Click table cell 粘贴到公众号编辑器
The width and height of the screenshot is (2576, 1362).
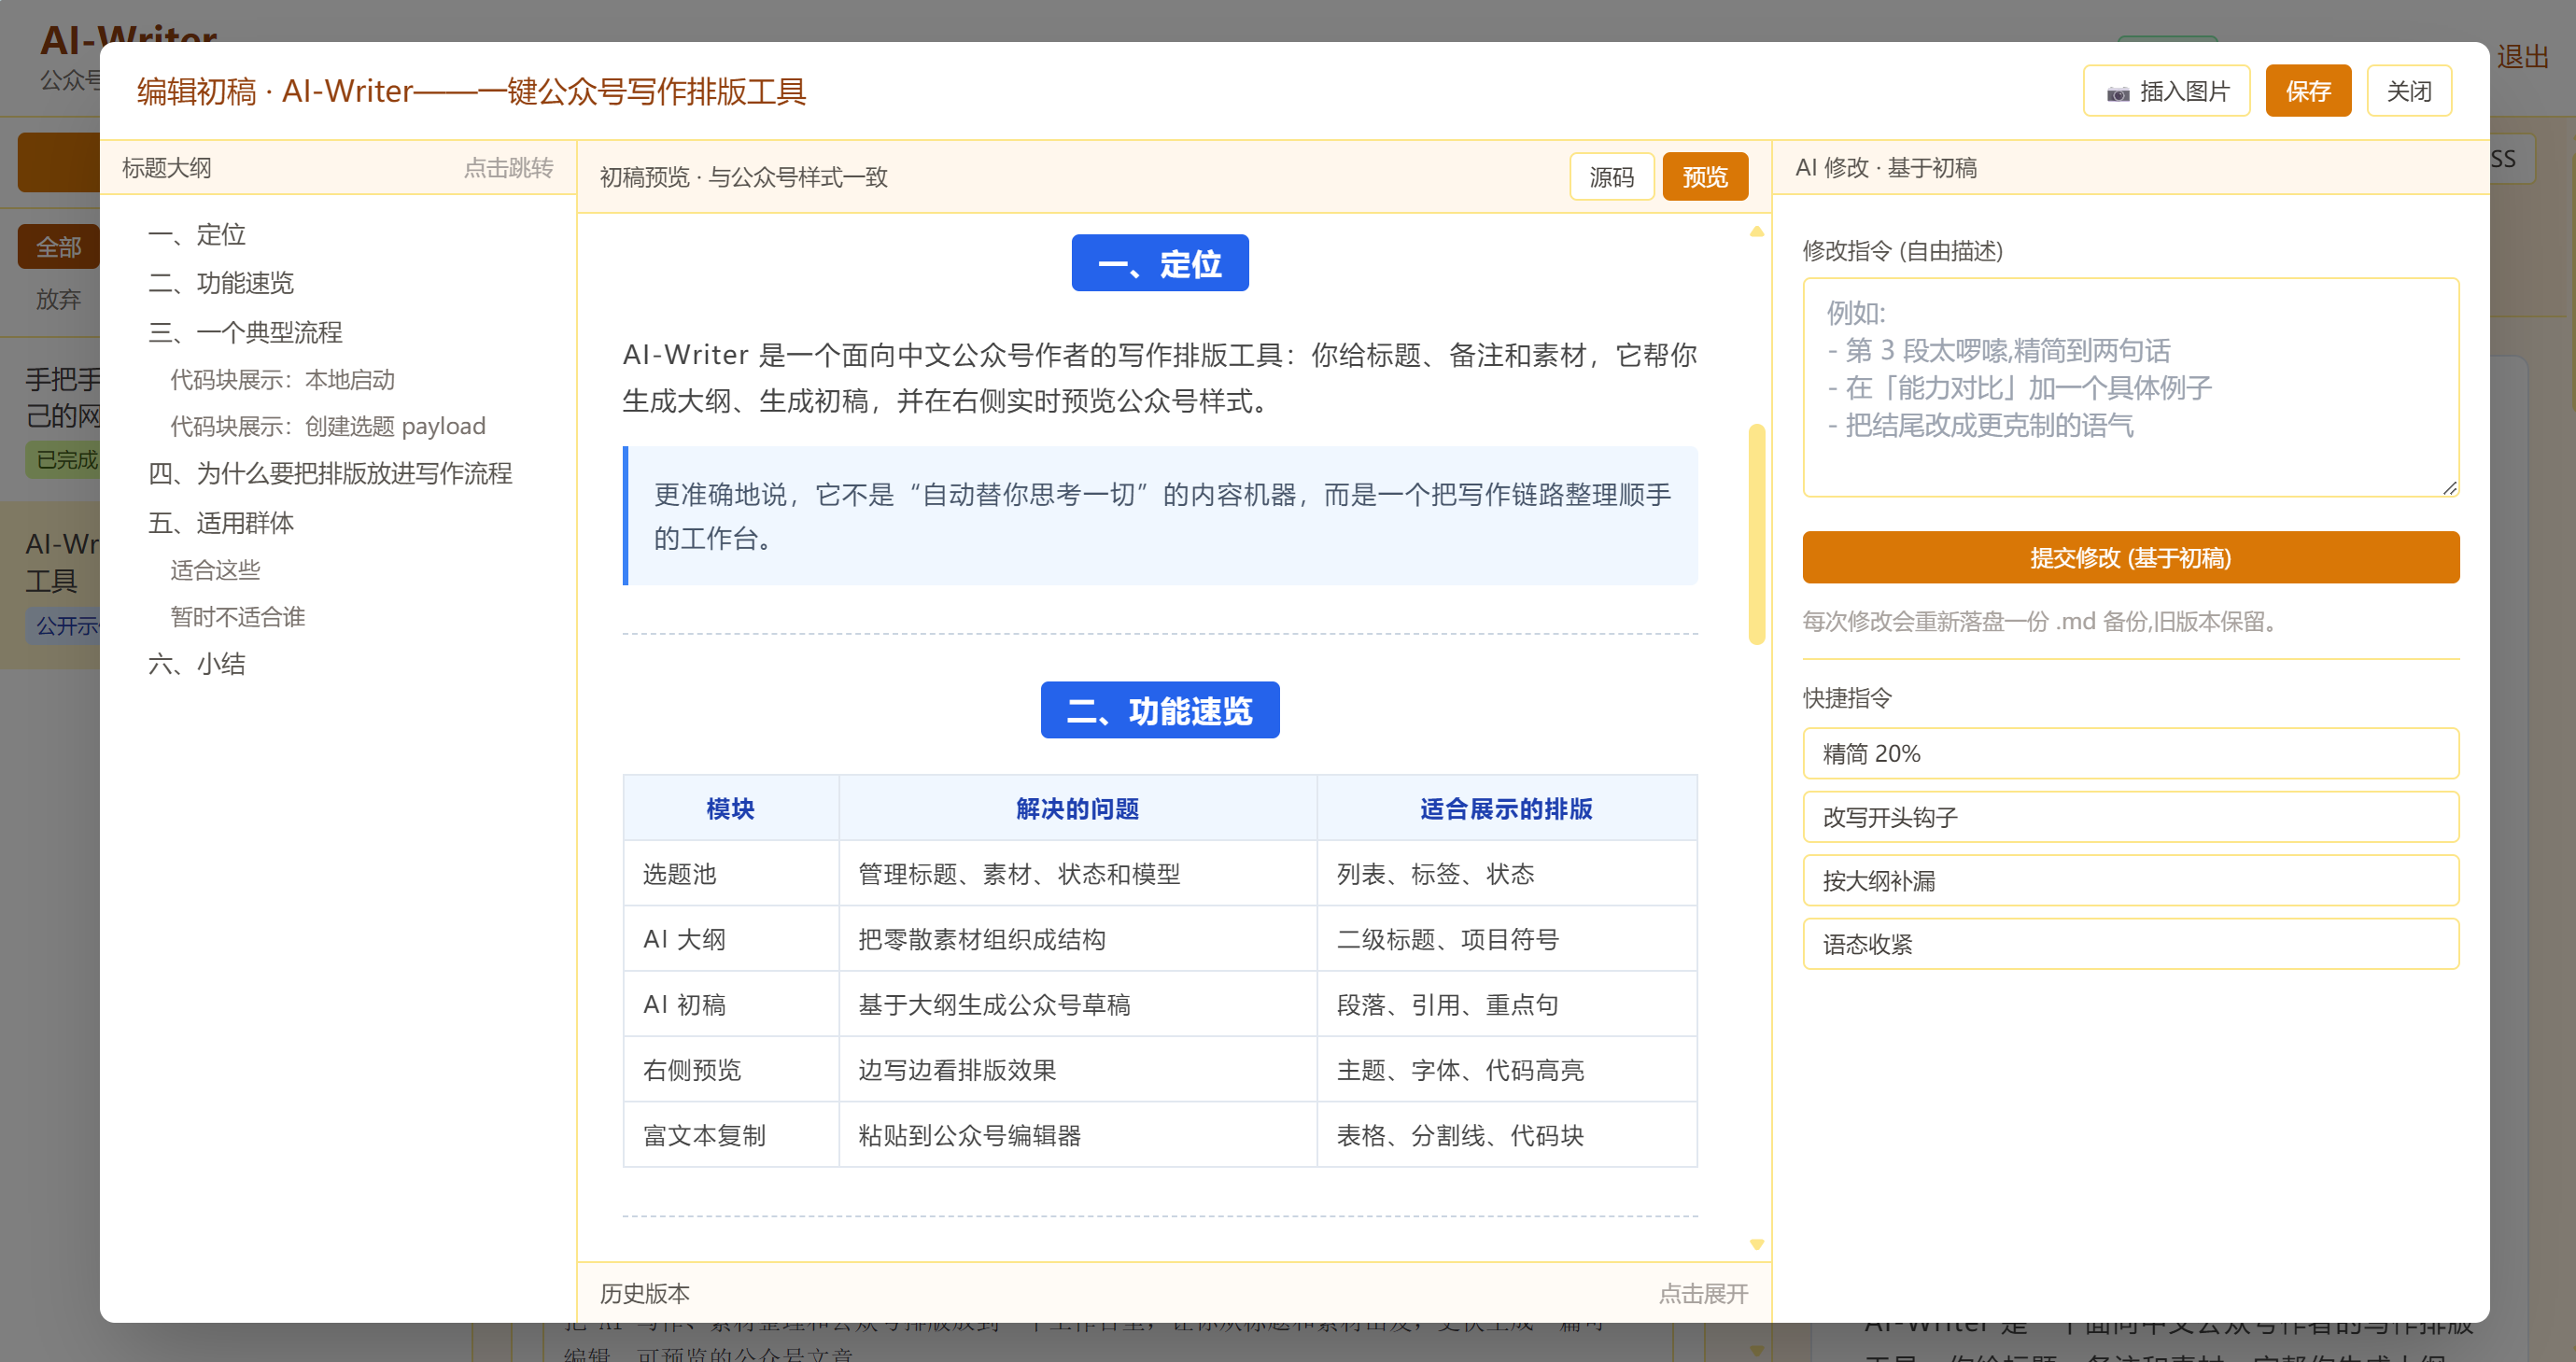(x=1077, y=1135)
